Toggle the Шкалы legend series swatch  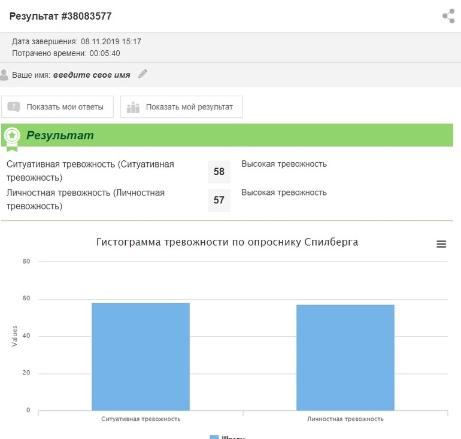coord(214,437)
